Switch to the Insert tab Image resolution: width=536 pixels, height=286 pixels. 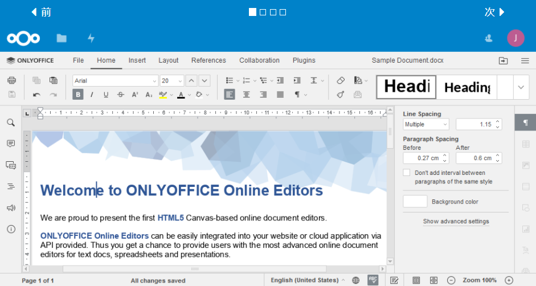pyautogui.click(x=137, y=60)
